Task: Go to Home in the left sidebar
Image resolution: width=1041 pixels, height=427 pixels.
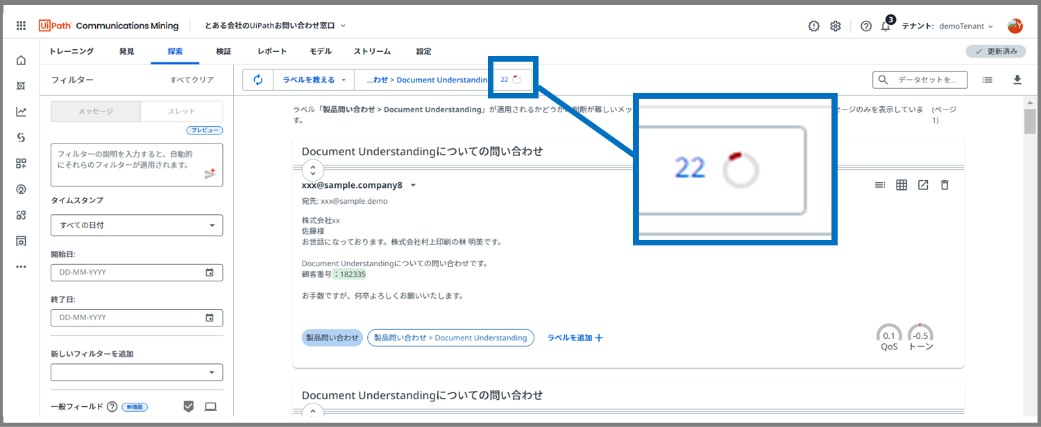Action: tap(21, 60)
